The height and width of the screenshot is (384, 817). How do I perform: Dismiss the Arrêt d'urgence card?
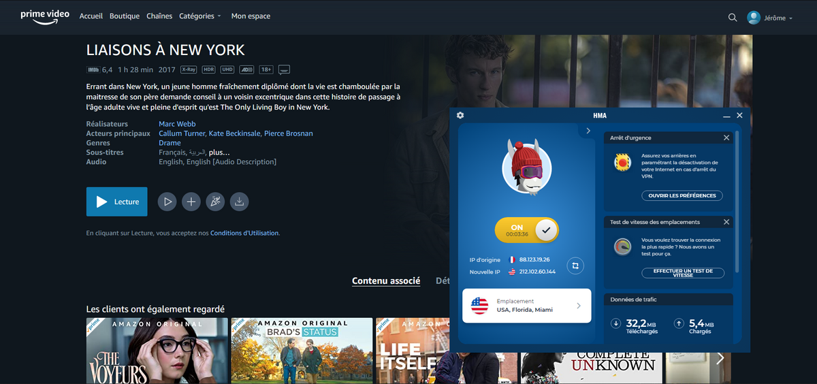pyautogui.click(x=726, y=138)
